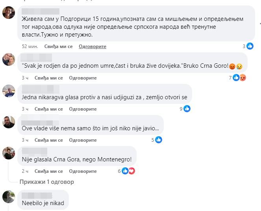The height and width of the screenshot is (211, 261).
Task: Like the "Jedna nikaragva glasa protiv" comment
Action: pos(48,109)
